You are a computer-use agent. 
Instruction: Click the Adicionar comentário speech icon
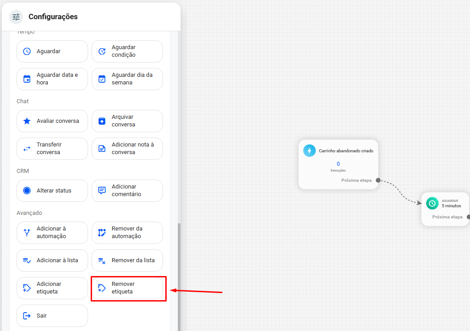click(x=102, y=190)
